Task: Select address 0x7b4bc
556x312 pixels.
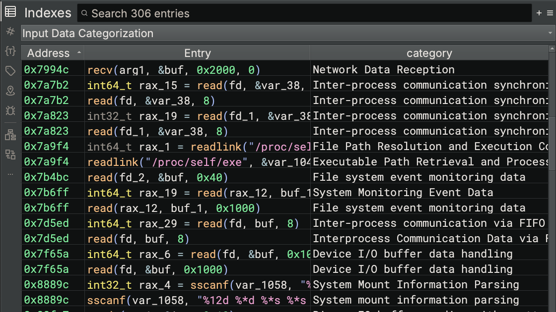Action: (x=47, y=177)
